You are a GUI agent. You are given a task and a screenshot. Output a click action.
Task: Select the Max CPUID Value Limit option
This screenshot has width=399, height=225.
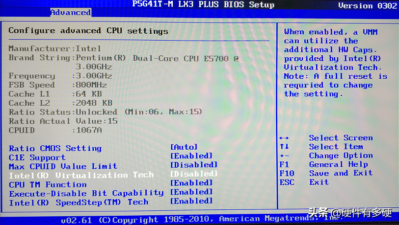[63, 166]
